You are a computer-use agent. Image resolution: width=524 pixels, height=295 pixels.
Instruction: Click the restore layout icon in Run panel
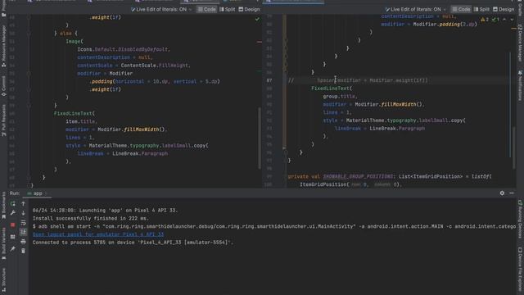pos(13,237)
